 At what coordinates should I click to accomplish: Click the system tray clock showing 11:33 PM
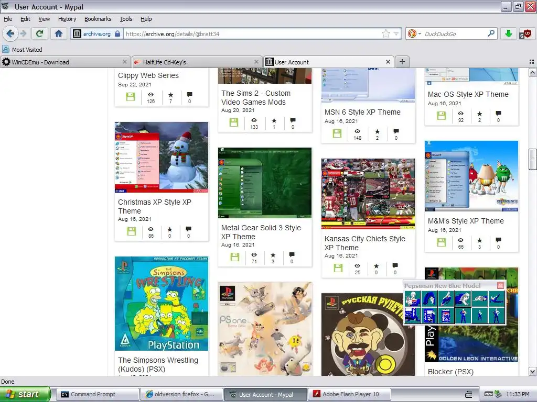(x=518, y=394)
